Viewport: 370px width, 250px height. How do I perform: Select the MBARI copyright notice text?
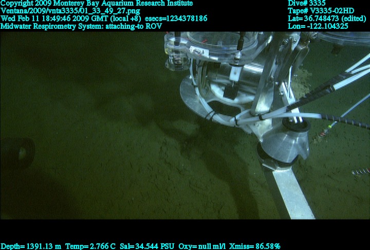97,3
